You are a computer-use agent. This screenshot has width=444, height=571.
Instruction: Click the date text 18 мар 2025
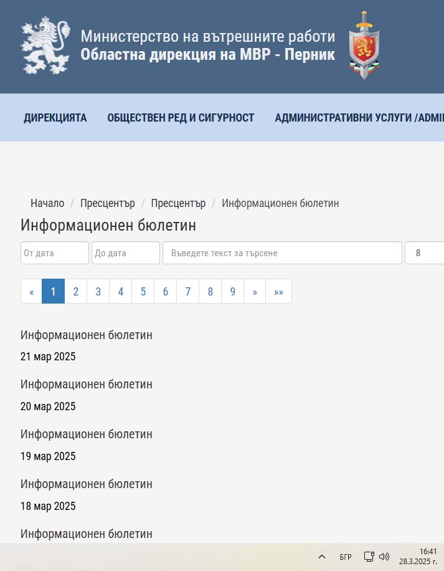(48, 506)
